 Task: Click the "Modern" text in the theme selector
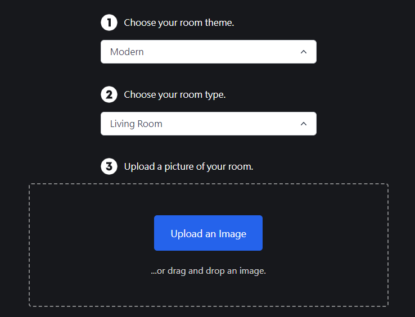pyautogui.click(x=127, y=52)
